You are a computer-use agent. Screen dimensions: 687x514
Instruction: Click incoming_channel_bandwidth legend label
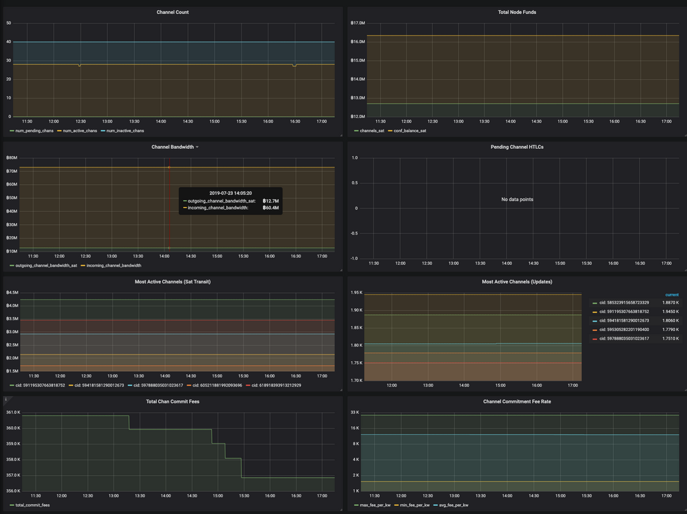(113, 265)
